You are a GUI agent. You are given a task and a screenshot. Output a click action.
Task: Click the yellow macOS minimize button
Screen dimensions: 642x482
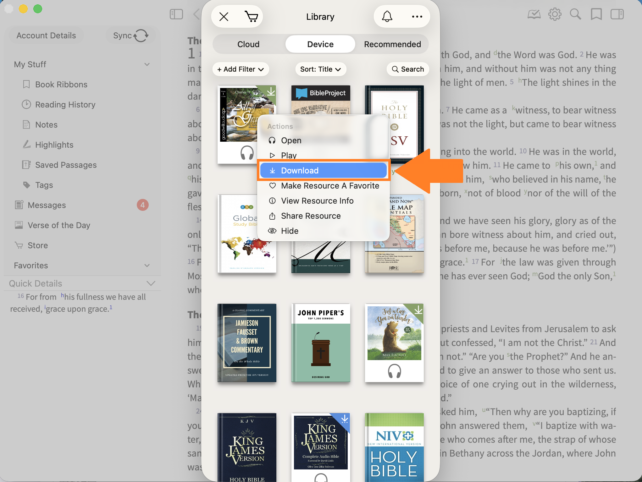[23, 9]
